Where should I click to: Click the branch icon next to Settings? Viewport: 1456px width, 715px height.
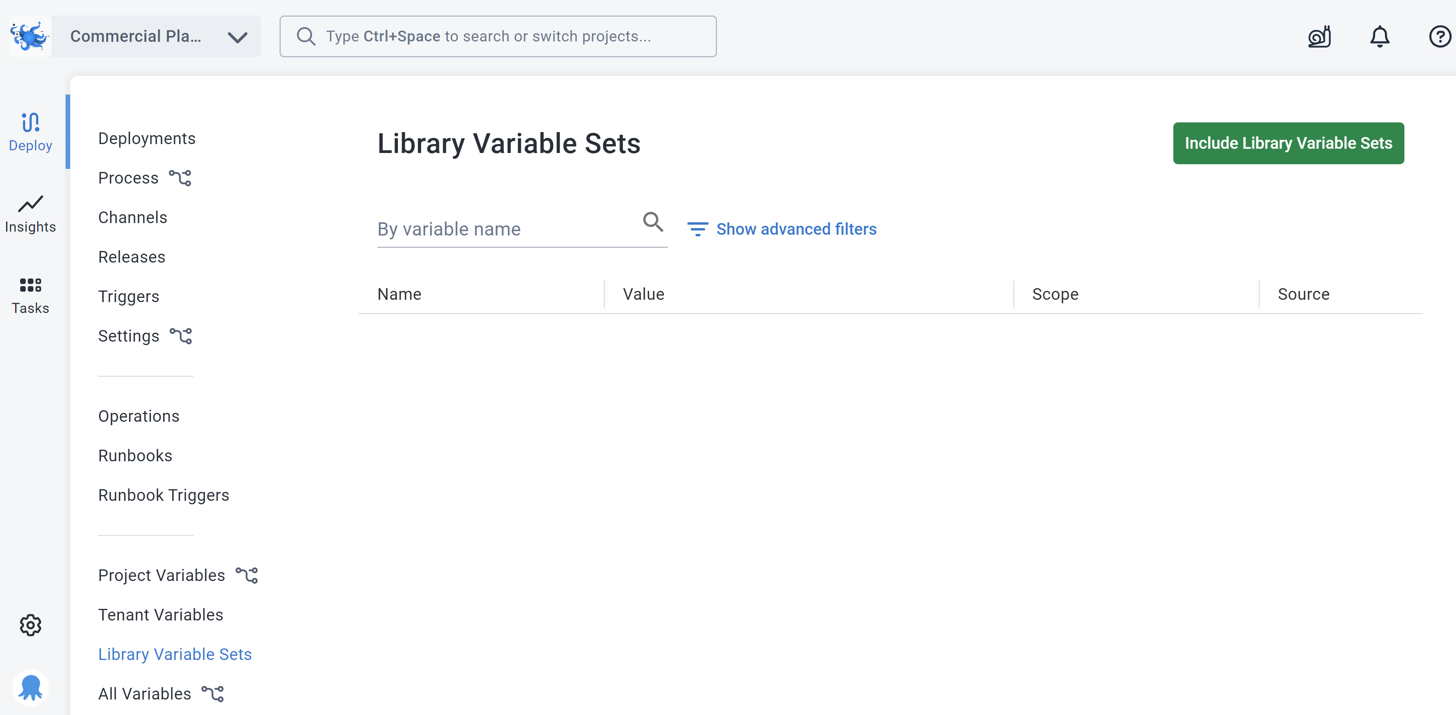pyautogui.click(x=181, y=335)
